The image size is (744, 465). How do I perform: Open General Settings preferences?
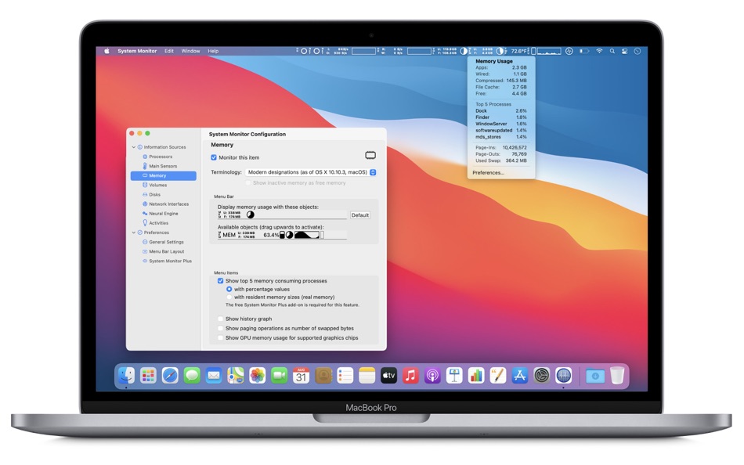166,242
